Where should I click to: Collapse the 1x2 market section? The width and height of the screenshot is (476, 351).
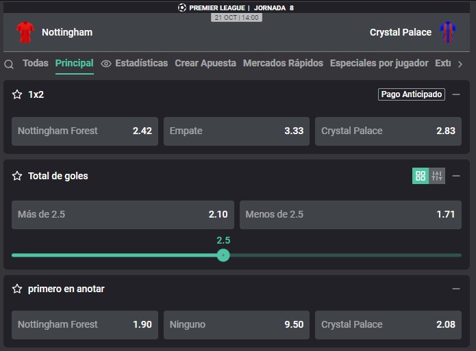tap(456, 94)
